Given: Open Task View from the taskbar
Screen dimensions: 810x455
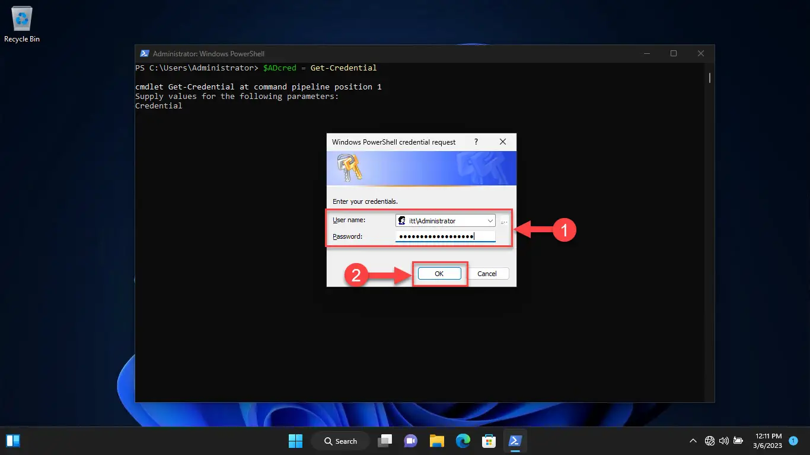Looking at the screenshot, I should tap(386, 441).
